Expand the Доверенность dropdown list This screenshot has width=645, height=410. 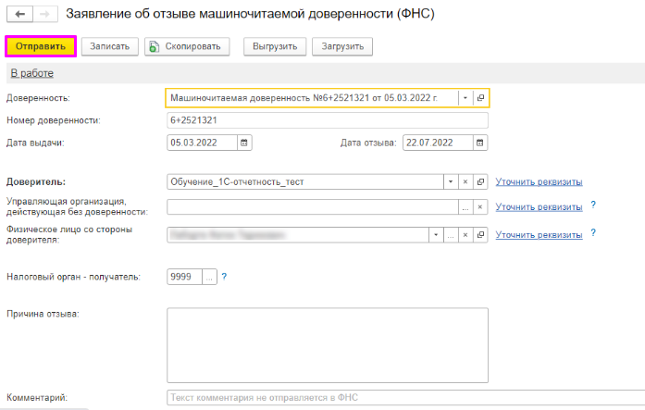465,97
